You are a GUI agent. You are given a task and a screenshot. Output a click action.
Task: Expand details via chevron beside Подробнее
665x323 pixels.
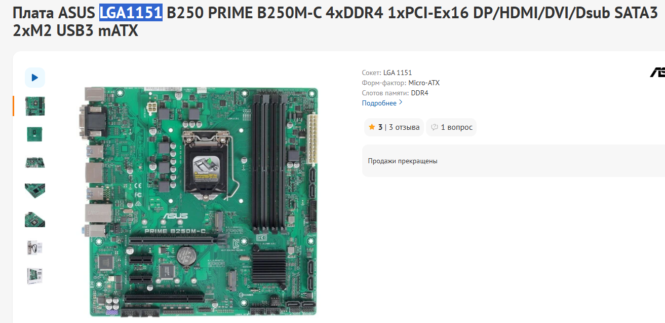click(401, 103)
